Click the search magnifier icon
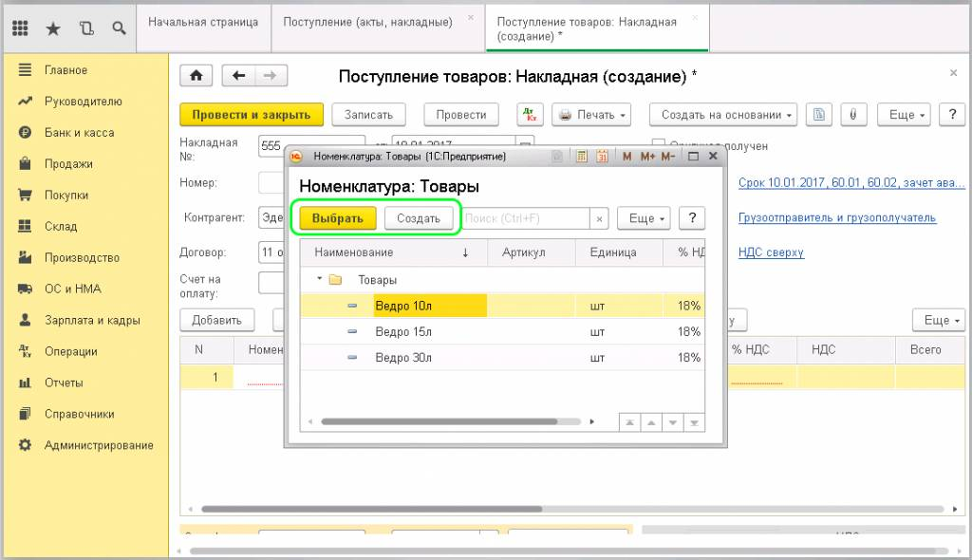The height and width of the screenshot is (560, 972). [119, 28]
